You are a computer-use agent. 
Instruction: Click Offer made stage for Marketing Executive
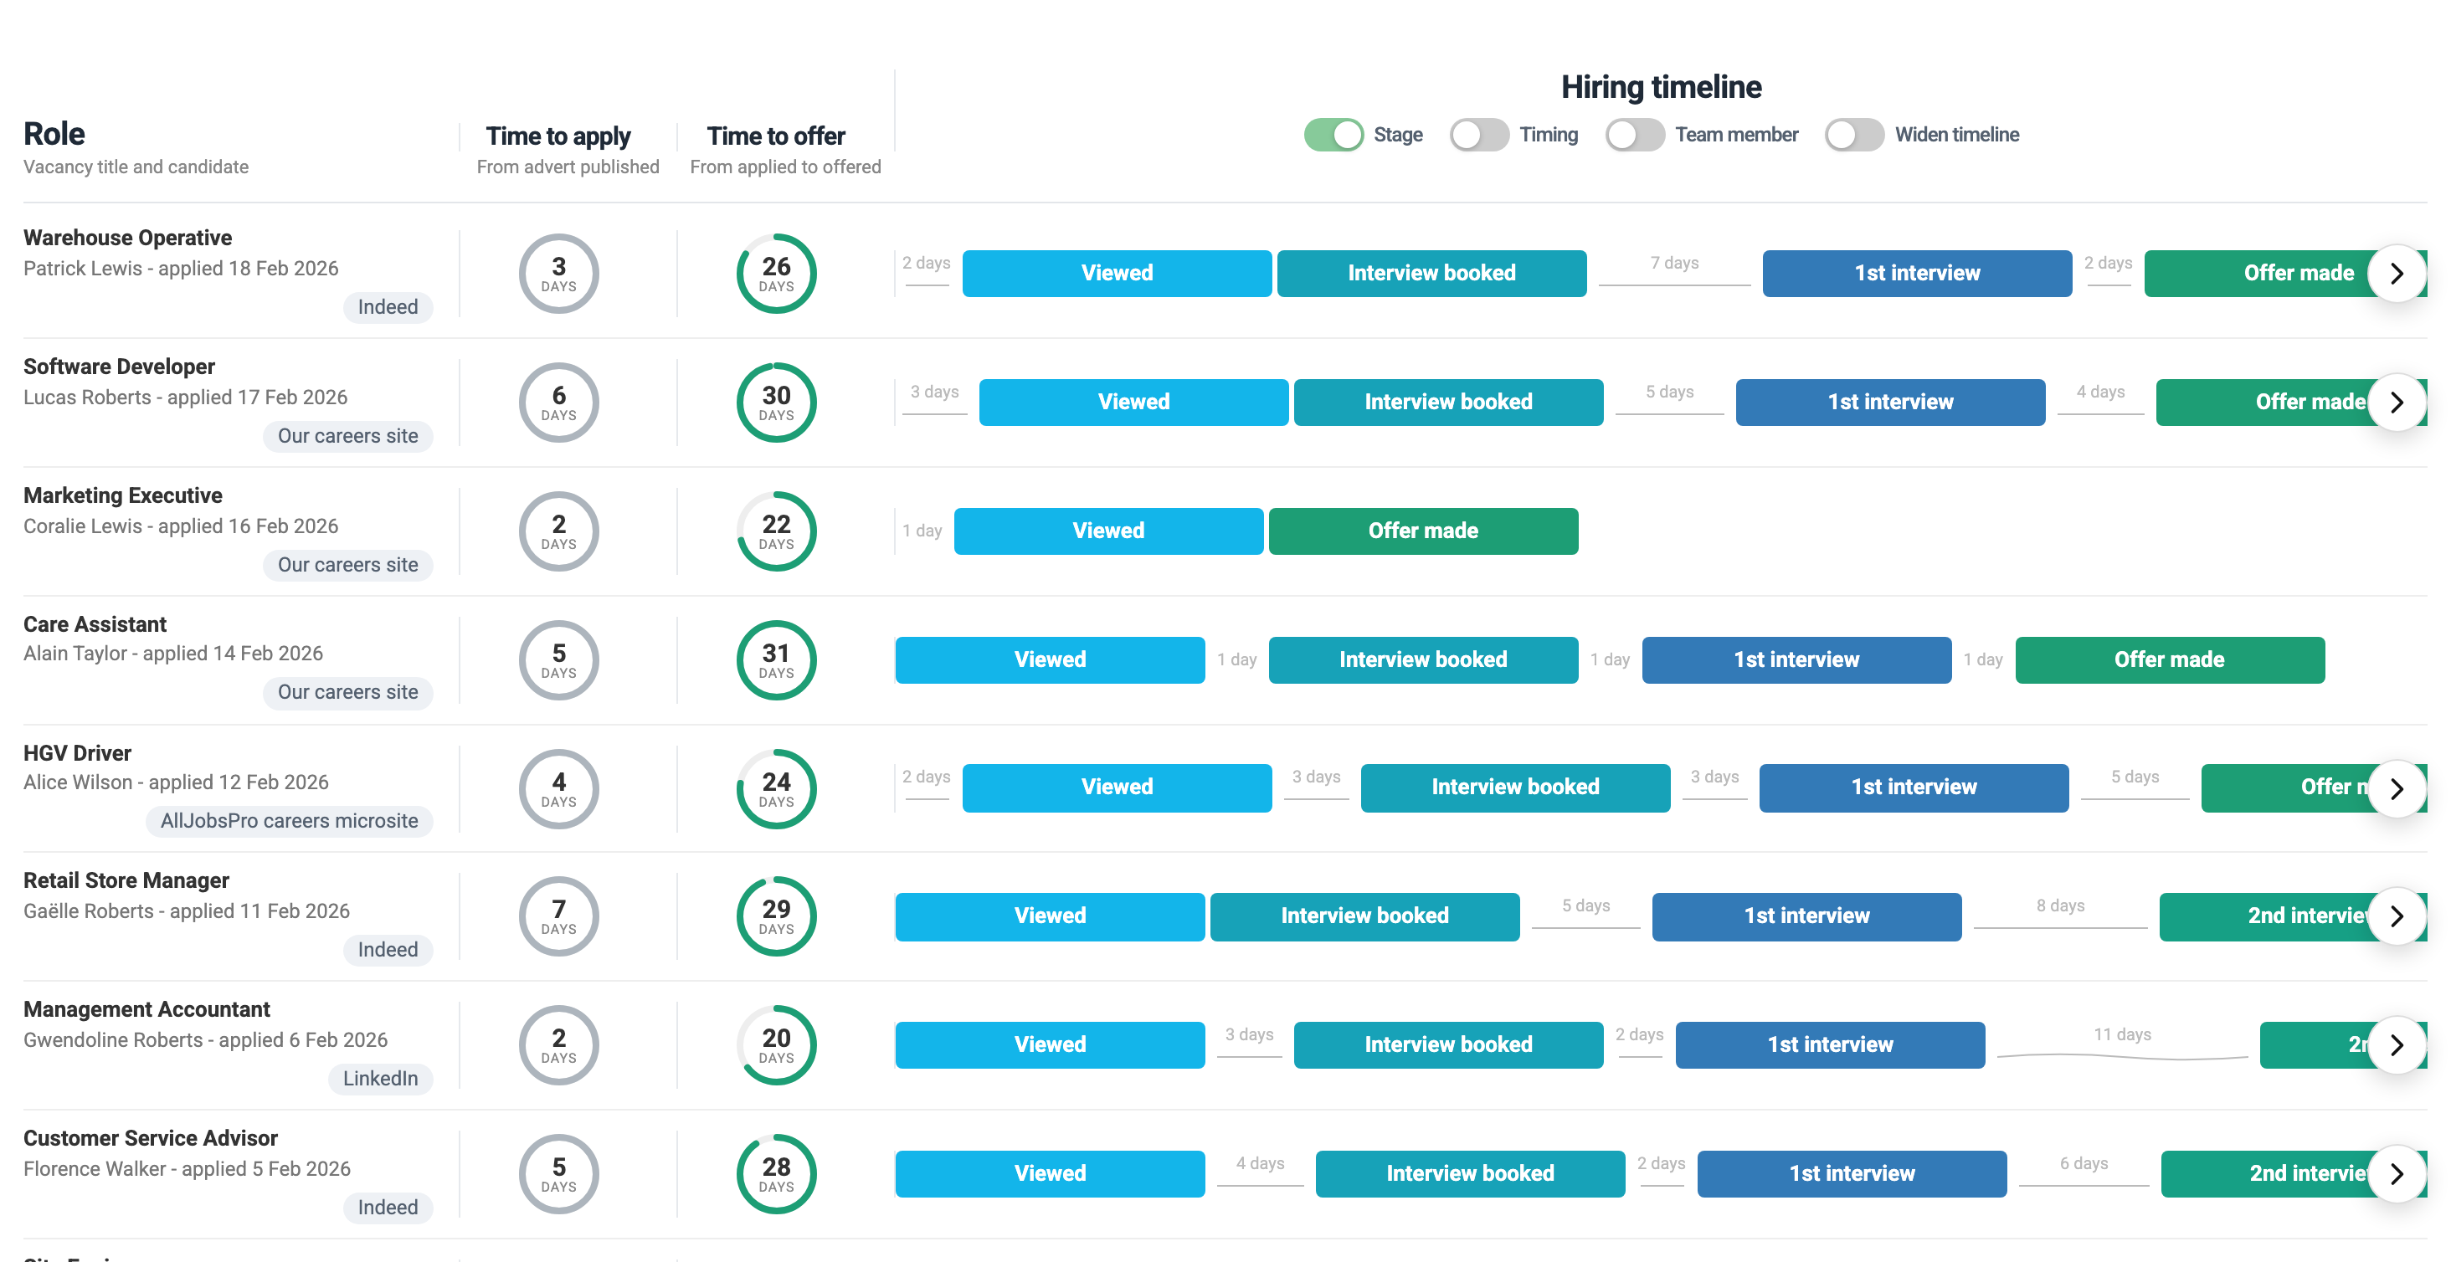[x=1422, y=531]
